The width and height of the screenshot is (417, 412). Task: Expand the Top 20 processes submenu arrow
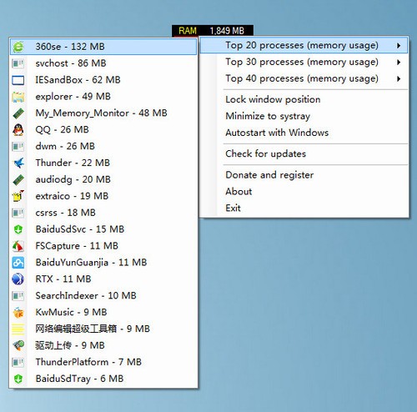(399, 46)
